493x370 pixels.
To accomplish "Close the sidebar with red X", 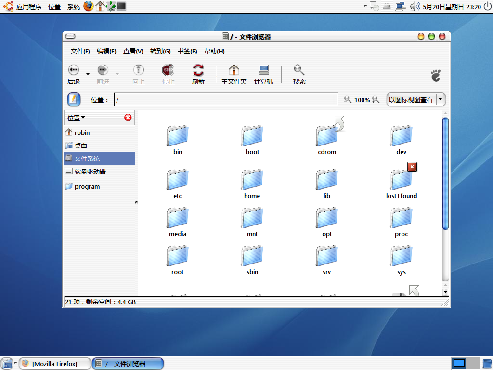I will 128,118.
